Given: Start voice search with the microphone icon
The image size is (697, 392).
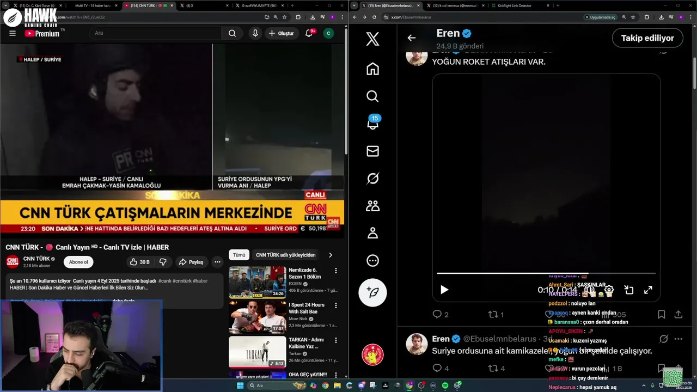Looking at the screenshot, I should point(255,33).
